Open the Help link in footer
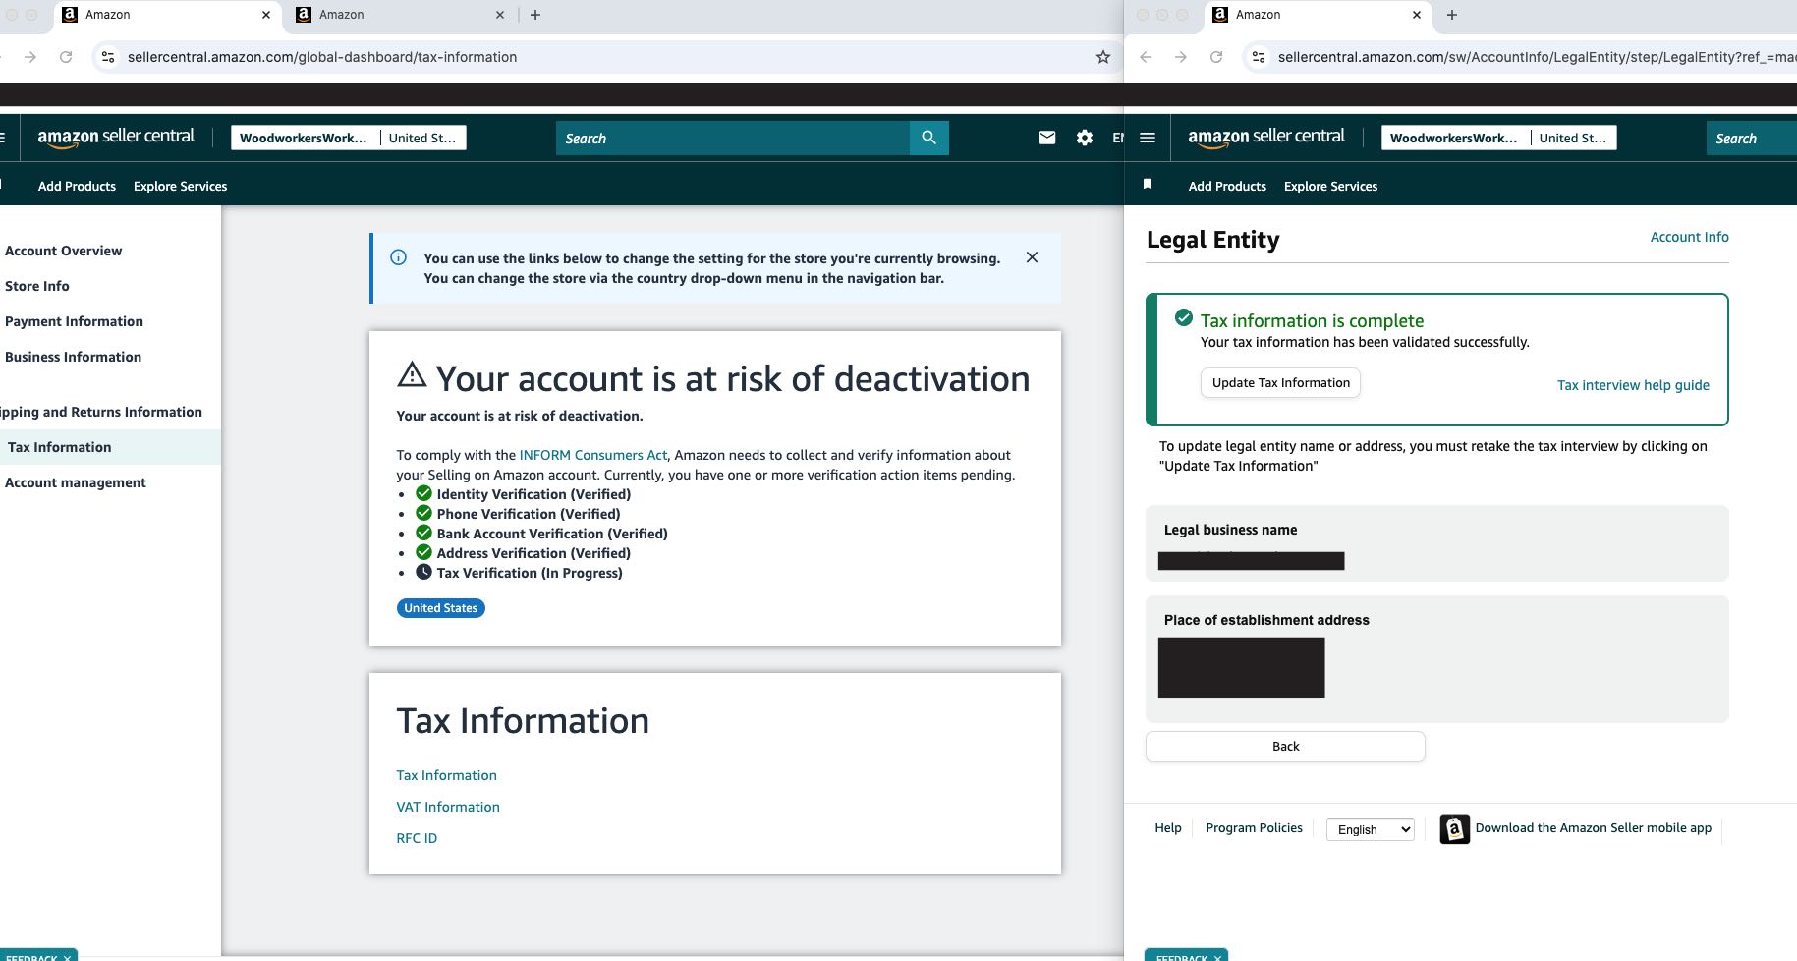 pyautogui.click(x=1167, y=827)
